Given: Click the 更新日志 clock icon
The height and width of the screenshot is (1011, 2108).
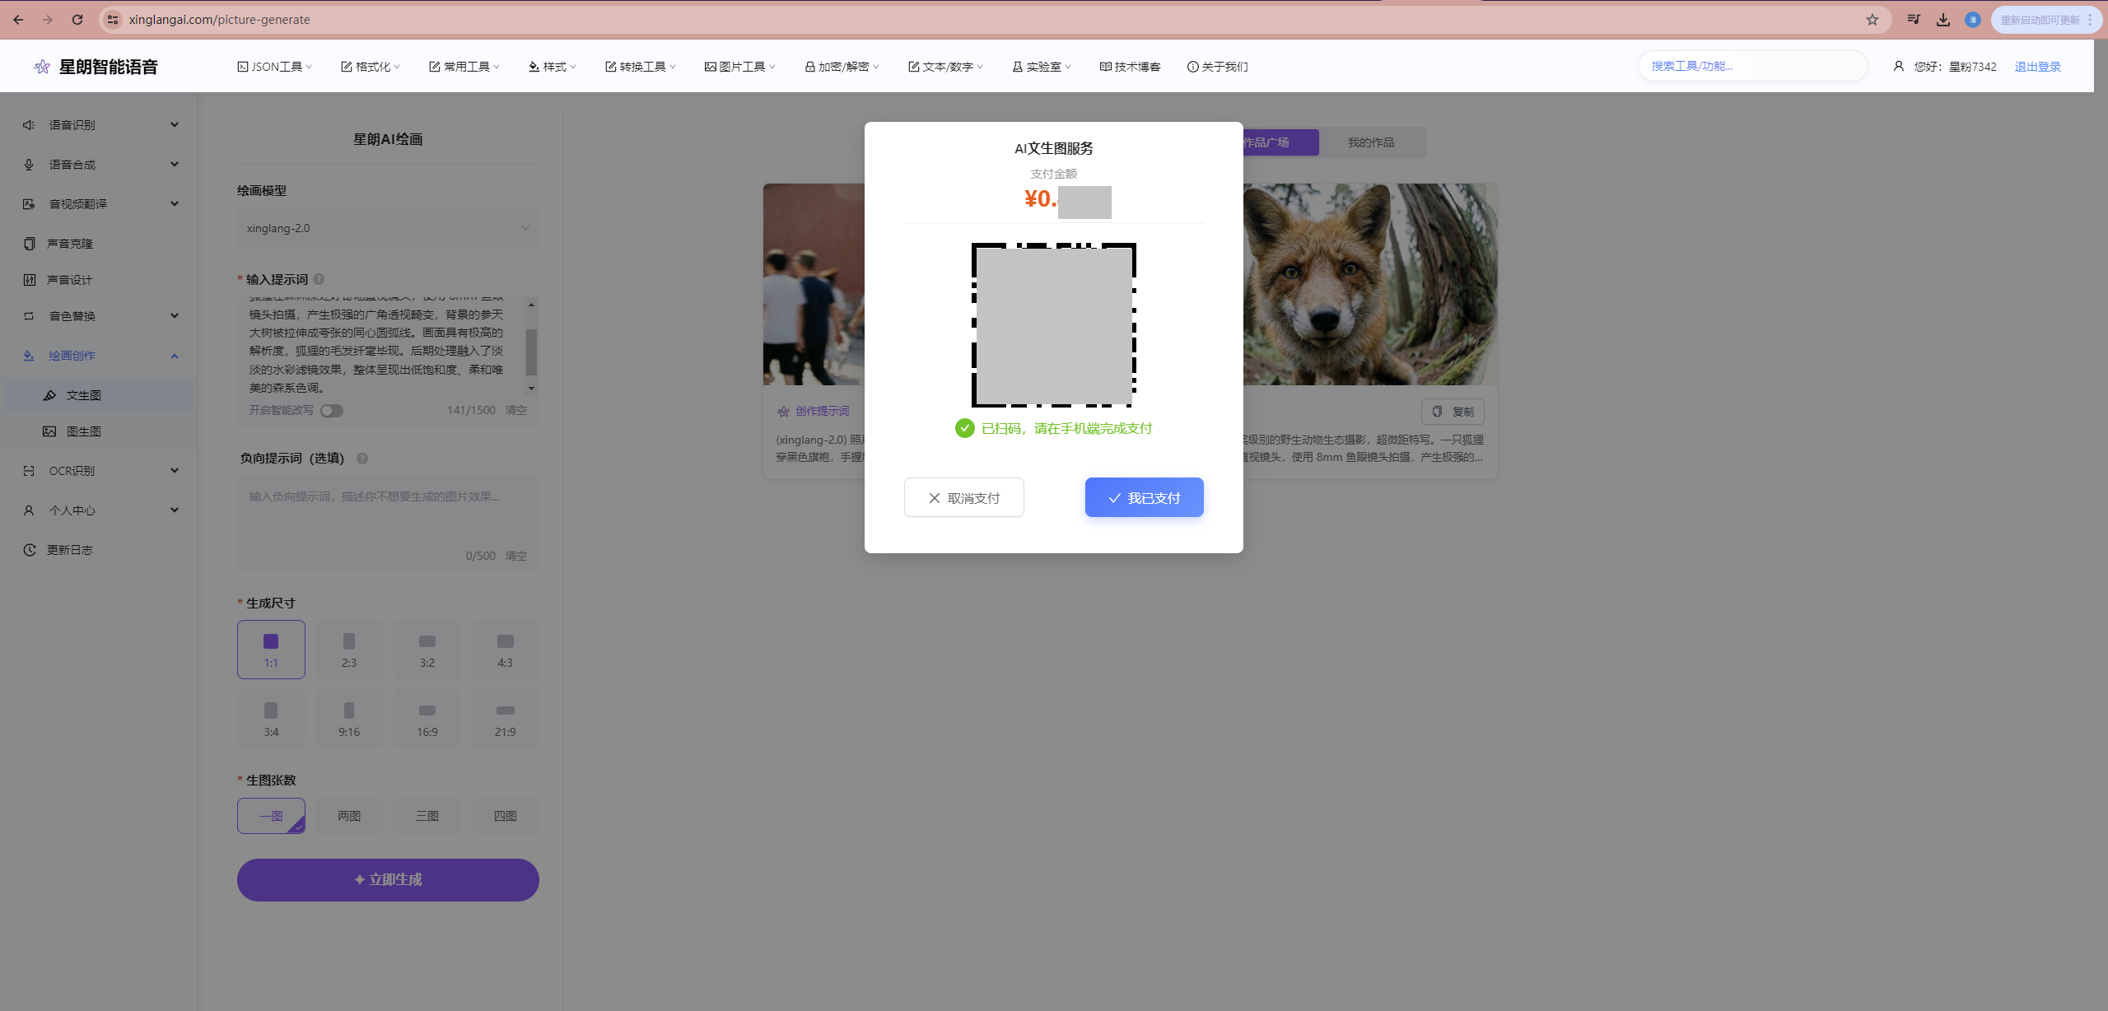Looking at the screenshot, I should (x=29, y=550).
